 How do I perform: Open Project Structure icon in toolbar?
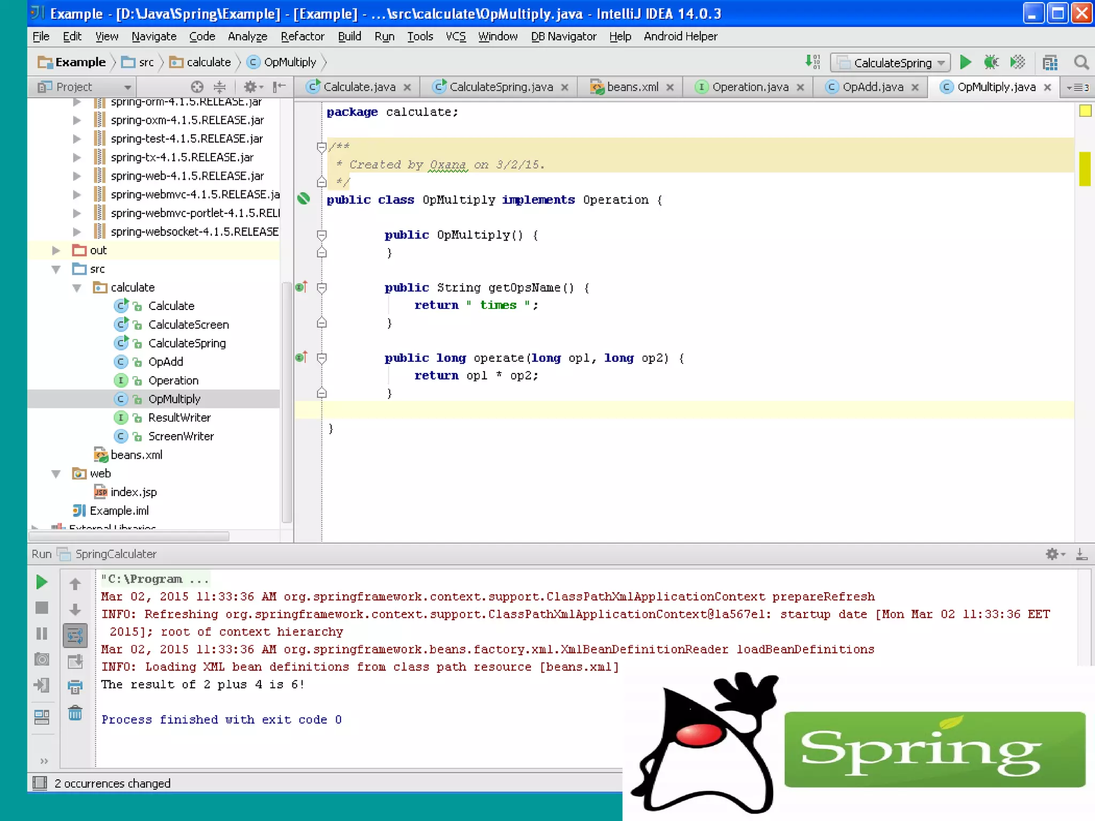(1050, 63)
